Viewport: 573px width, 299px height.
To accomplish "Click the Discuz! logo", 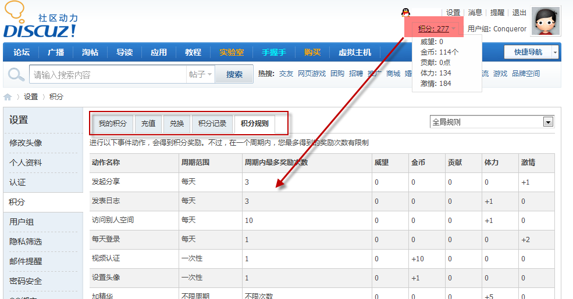I will click(40, 22).
